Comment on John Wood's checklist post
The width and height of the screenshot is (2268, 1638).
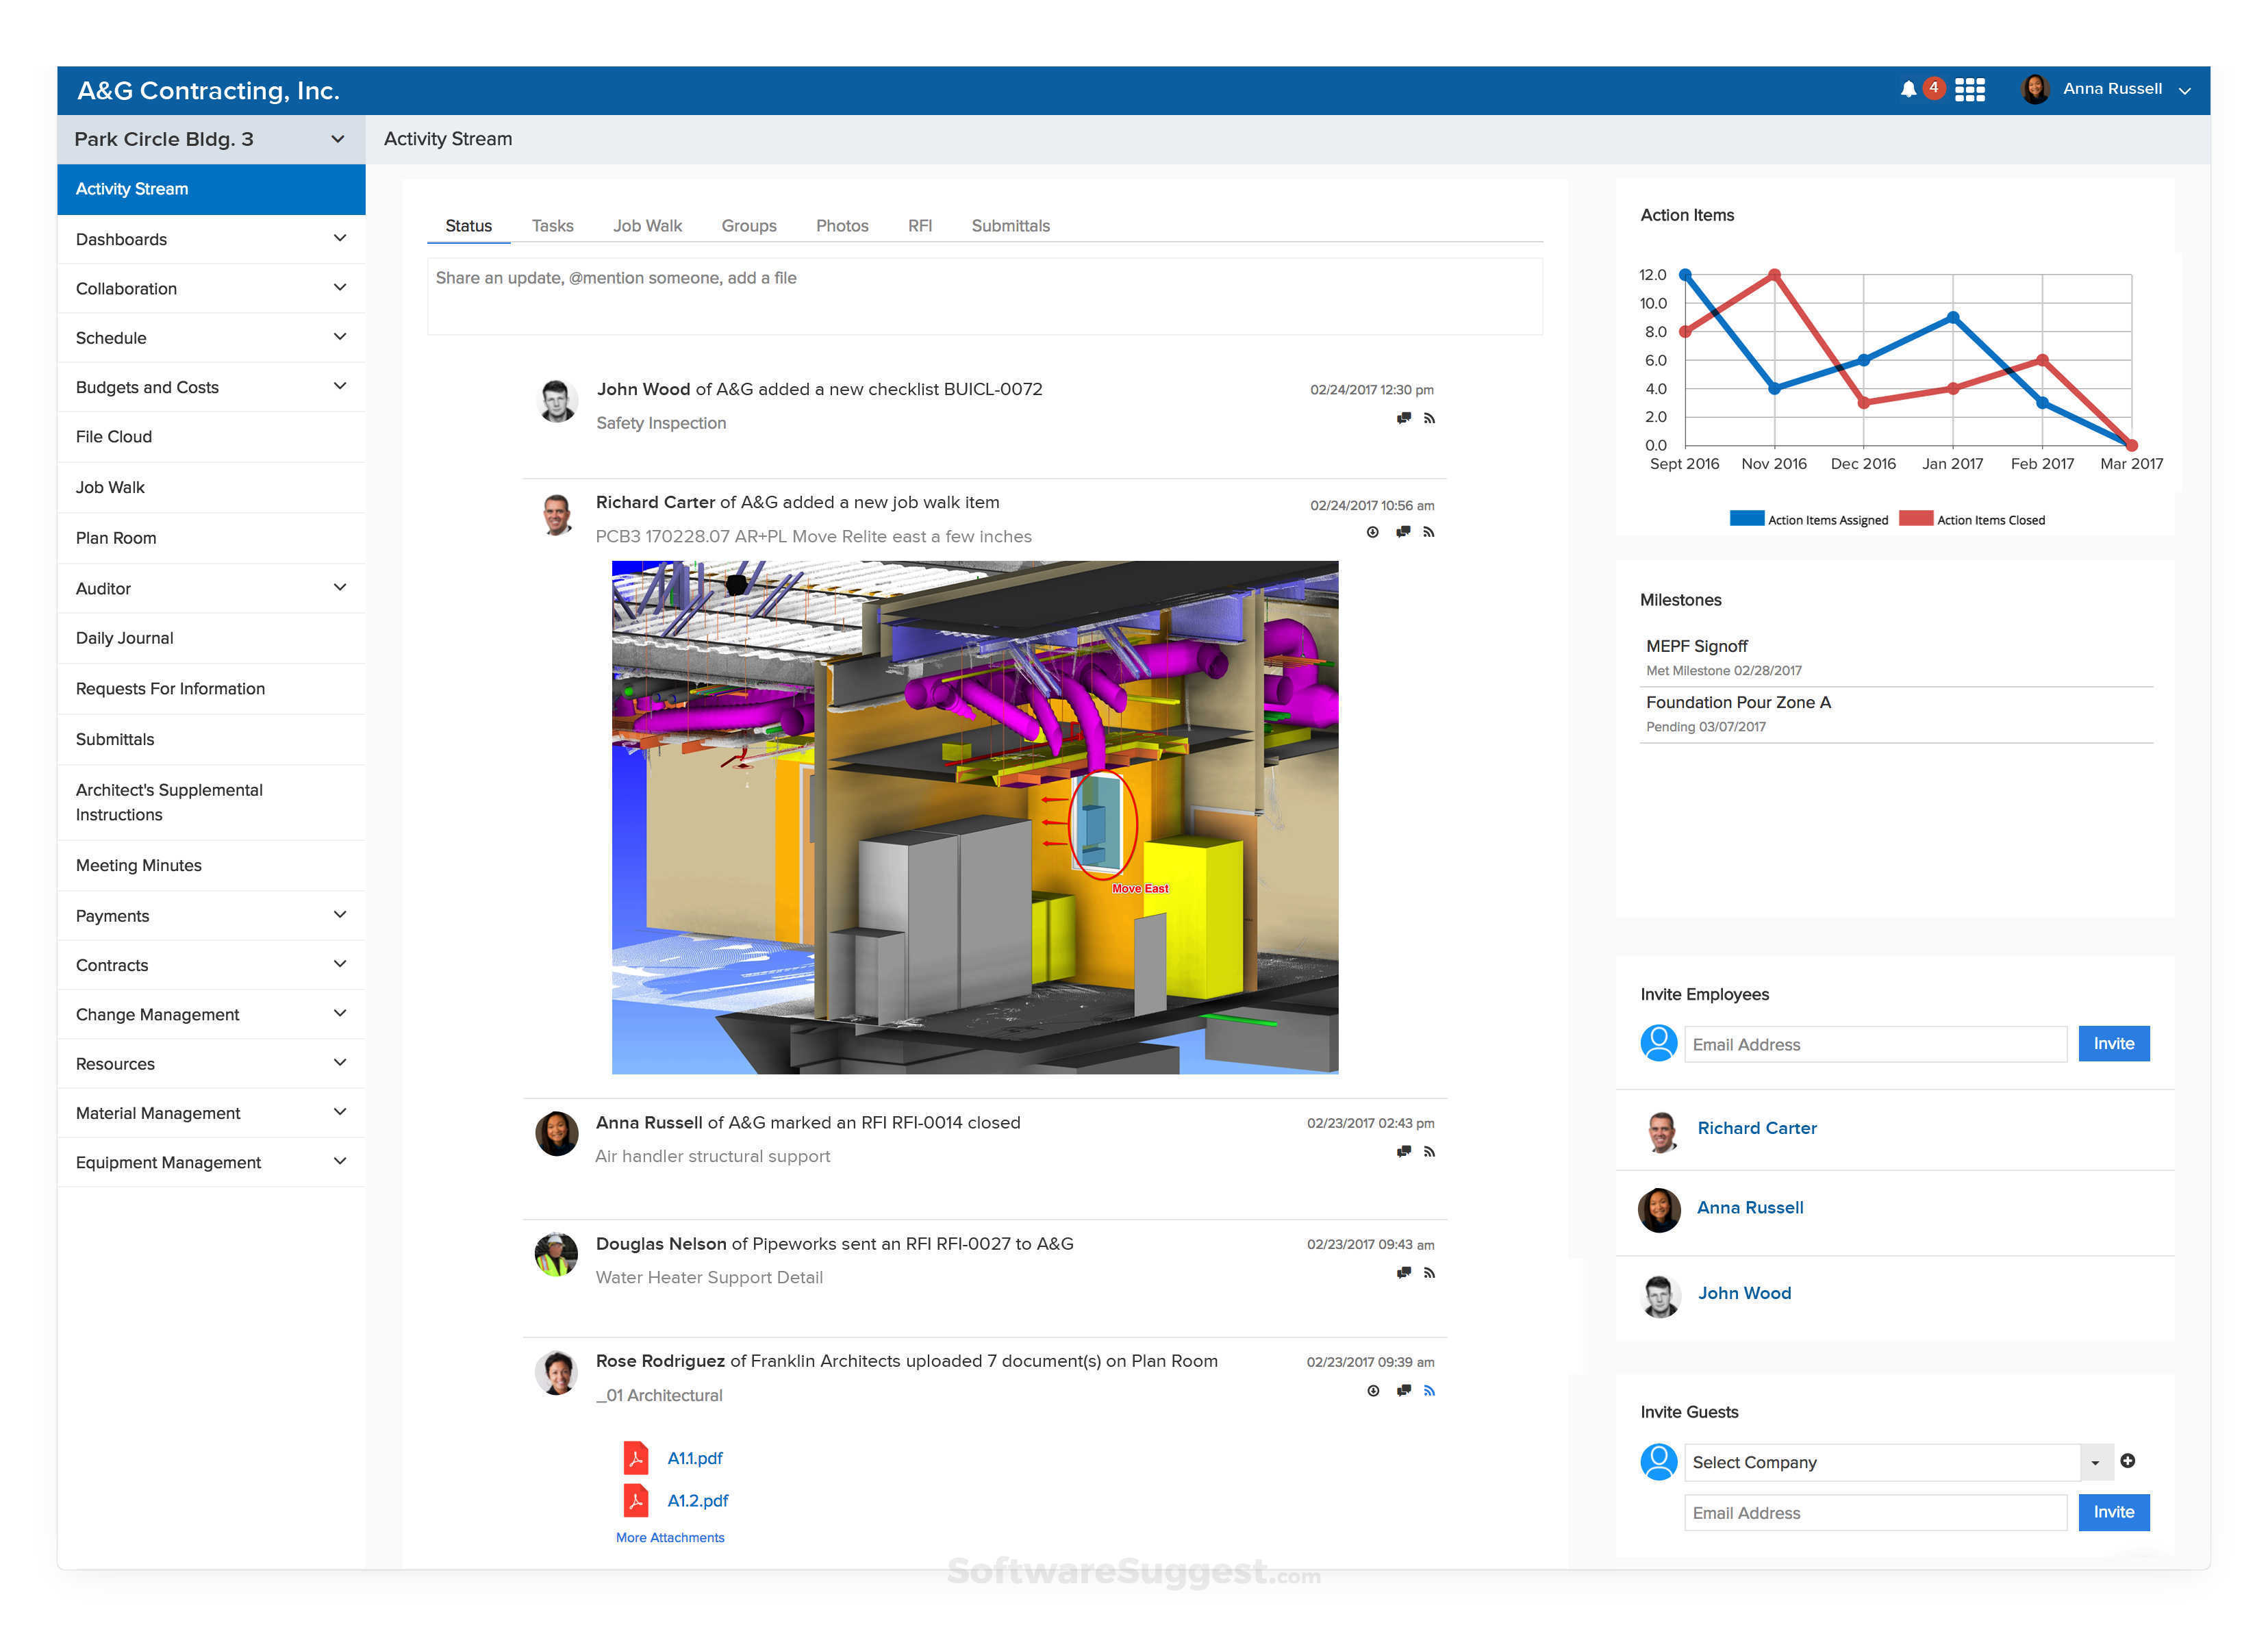1404,418
